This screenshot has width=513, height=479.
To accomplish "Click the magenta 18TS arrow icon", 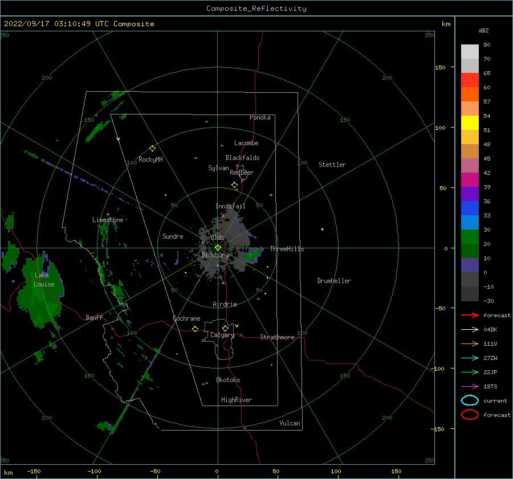I will point(470,387).
